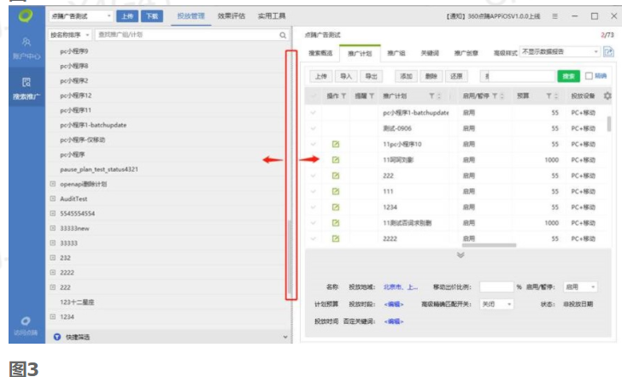Toggle select-all checkmark in table header
The height and width of the screenshot is (377, 622).
point(314,96)
